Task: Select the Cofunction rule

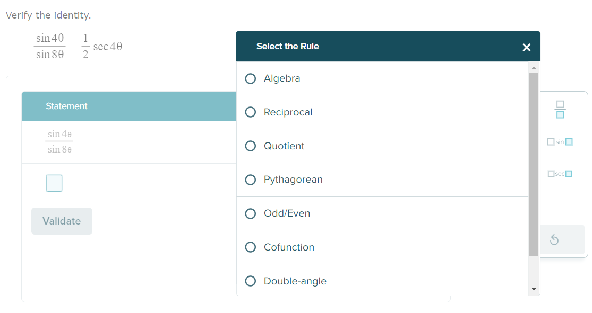Action: (x=250, y=247)
